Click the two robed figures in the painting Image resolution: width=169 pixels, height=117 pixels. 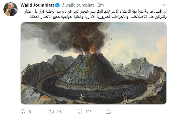[x=126, y=97]
